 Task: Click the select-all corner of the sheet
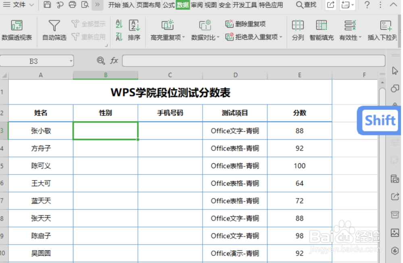(x=4, y=75)
